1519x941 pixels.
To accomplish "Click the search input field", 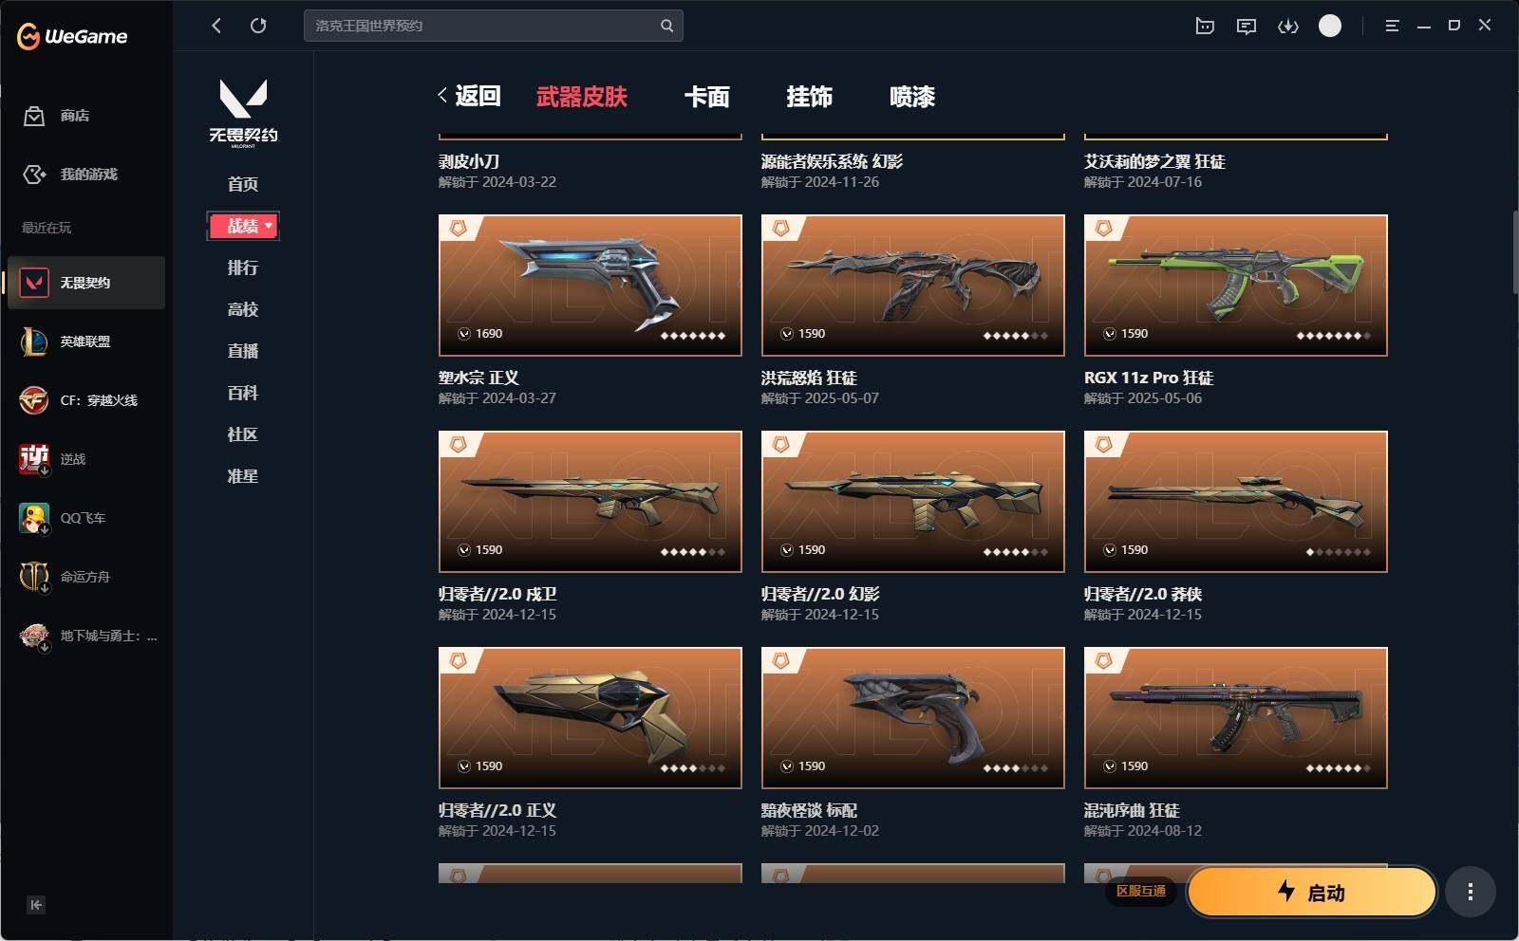I will 482,26.
